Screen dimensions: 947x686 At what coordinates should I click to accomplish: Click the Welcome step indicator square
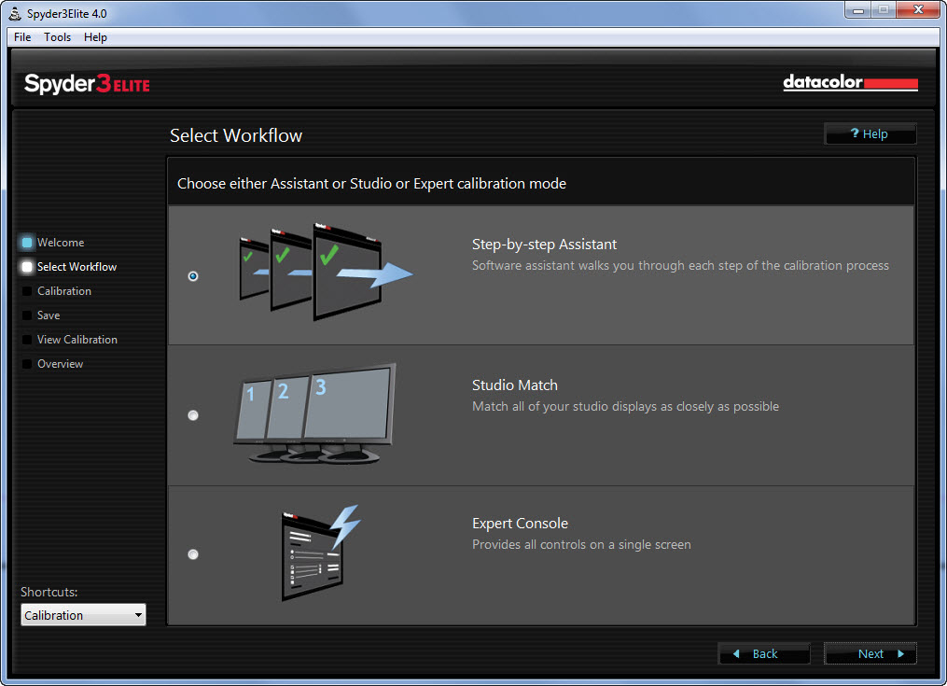(27, 243)
